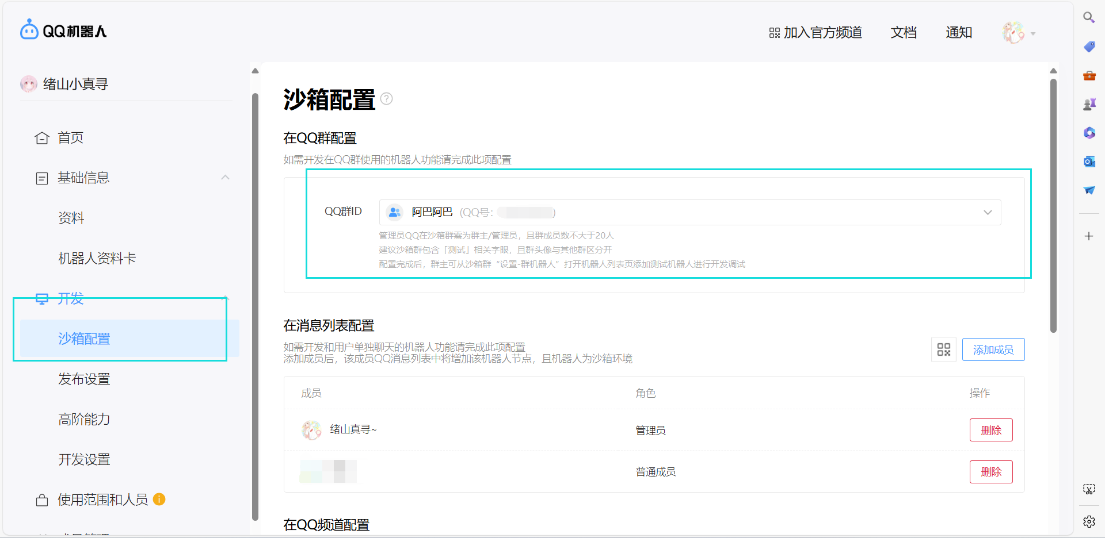Screen dimensions: 1105x538
Task: Click the QR code icon button
Action: tap(943, 349)
